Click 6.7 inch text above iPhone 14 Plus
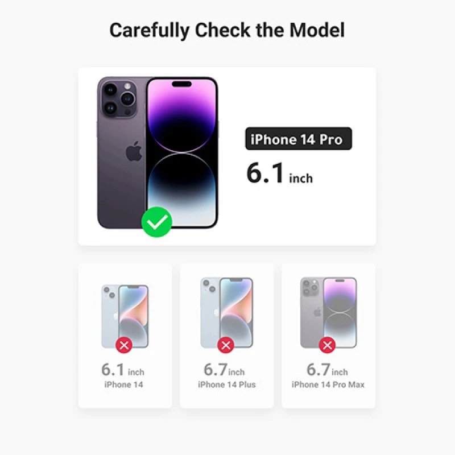Viewport: 455px width, 455px height. 224,370
